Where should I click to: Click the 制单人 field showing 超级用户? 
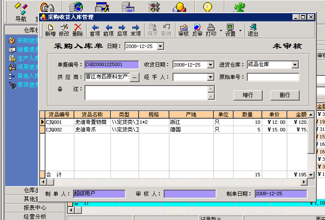[99, 194]
